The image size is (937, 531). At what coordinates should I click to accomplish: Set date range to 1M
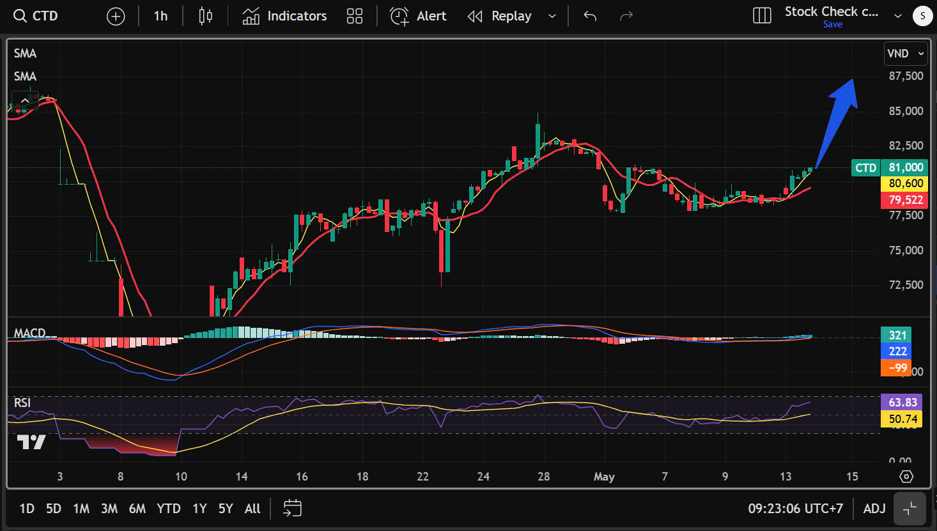pos(81,509)
